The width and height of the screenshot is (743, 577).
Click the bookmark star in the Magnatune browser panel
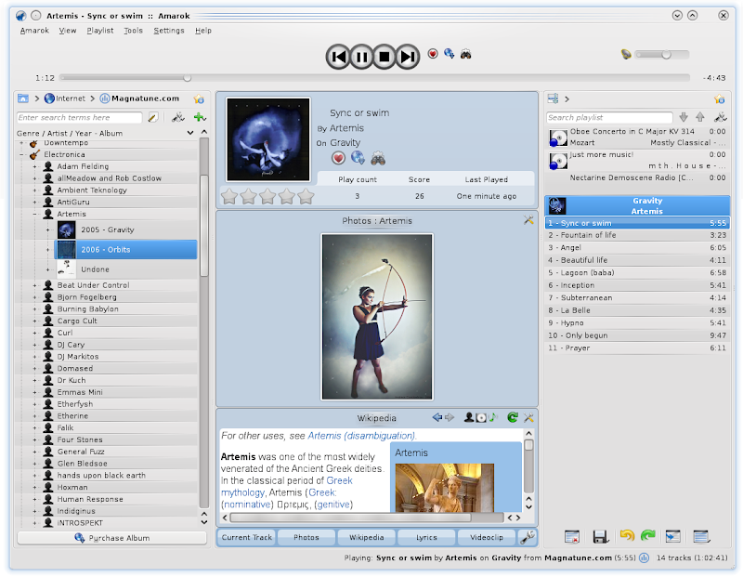pyautogui.click(x=199, y=98)
